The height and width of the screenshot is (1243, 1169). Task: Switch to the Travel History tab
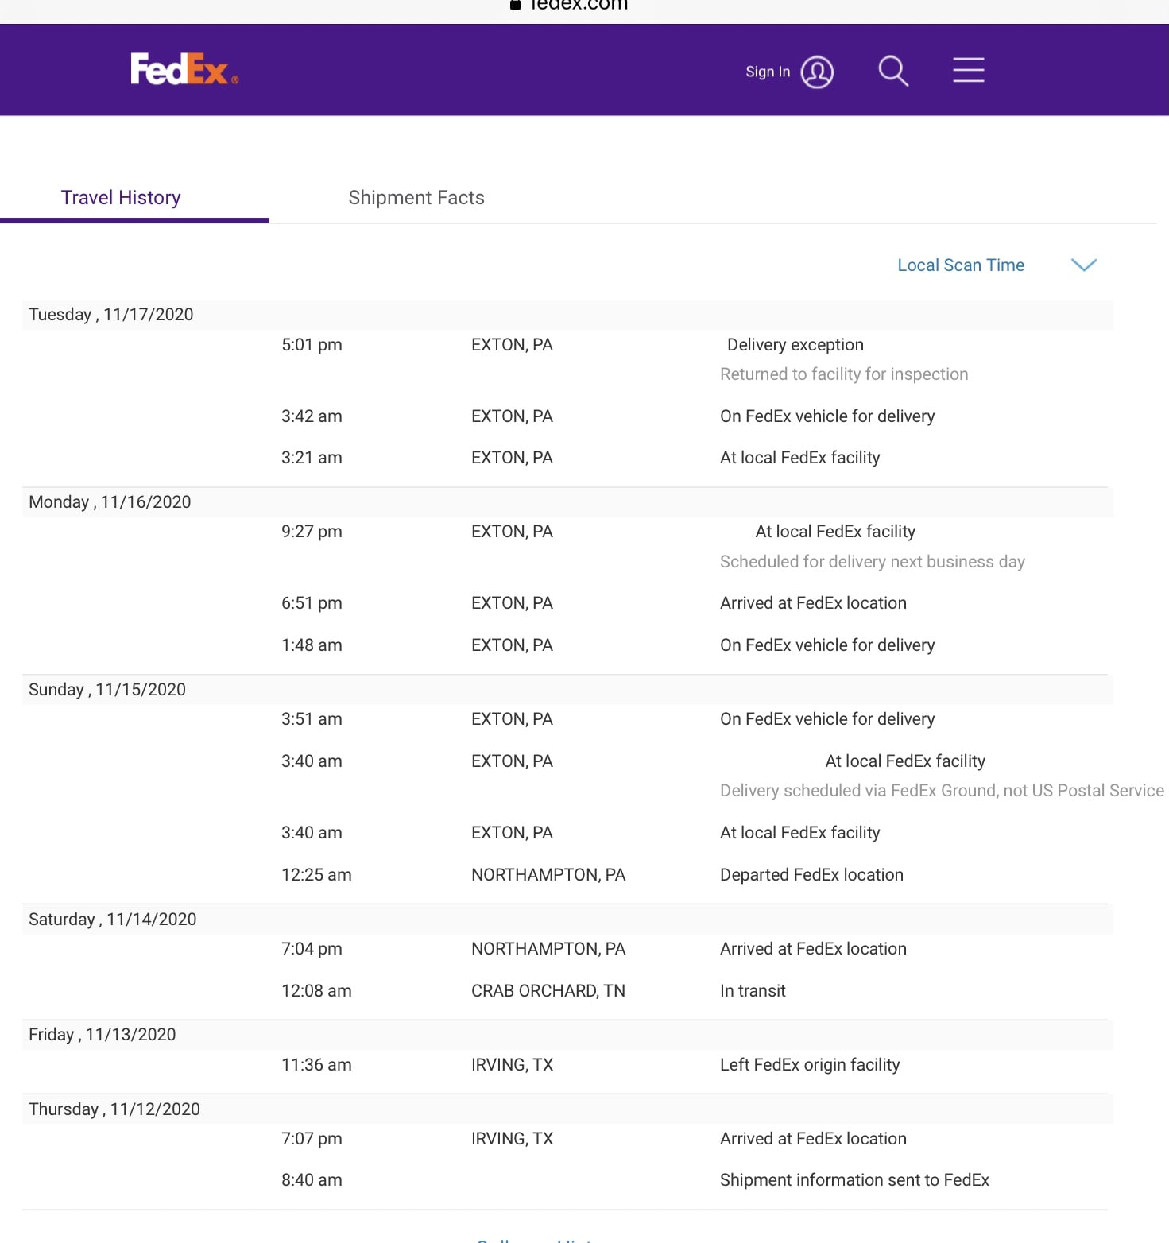pos(121,198)
